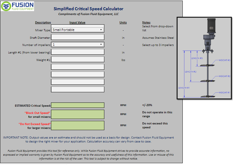Image resolution: width=234 pixels, height=165 pixels.
Task: Click the LENGTH #1 dimension label
Action: (x=184, y=88)
